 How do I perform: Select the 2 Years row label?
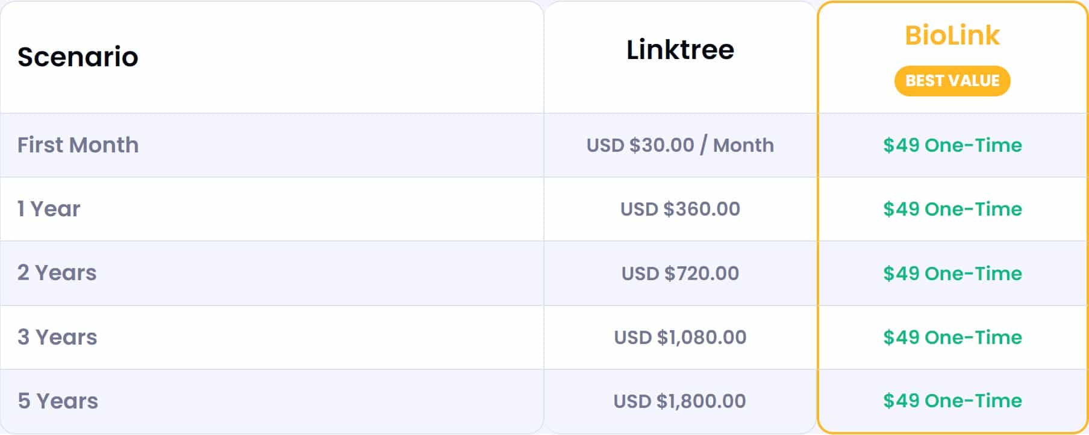point(57,273)
